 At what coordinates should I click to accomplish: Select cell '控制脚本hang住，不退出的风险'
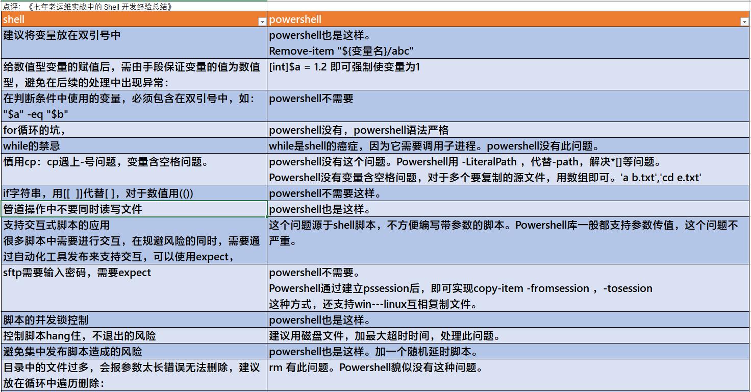[x=134, y=336]
